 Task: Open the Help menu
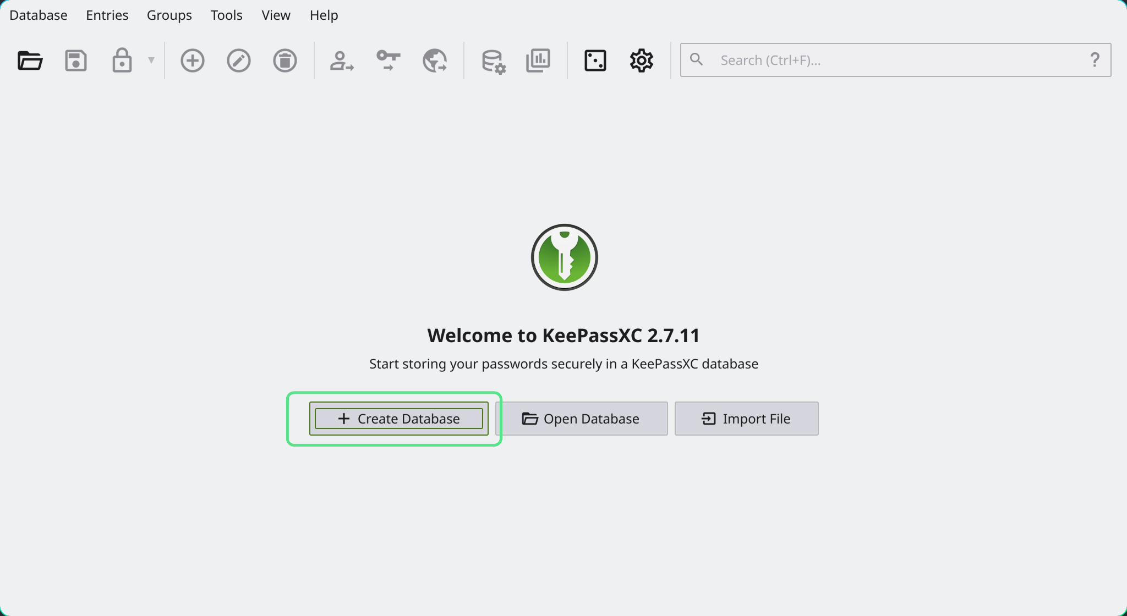[x=324, y=15]
